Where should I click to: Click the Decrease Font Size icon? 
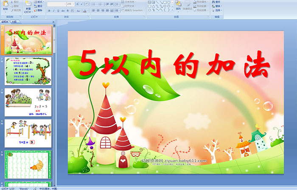[82, 4]
